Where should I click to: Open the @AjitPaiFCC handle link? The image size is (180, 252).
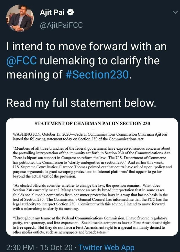62,26
